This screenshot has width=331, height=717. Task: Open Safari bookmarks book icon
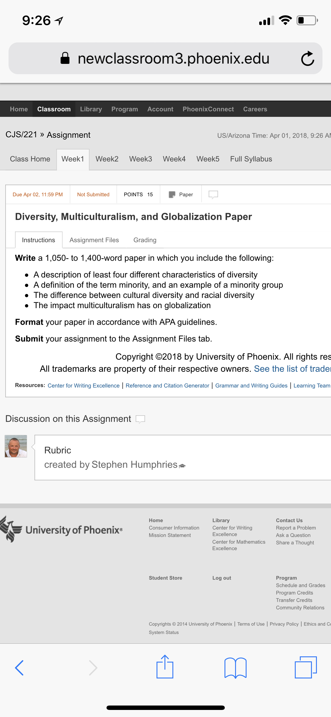[x=235, y=668]
